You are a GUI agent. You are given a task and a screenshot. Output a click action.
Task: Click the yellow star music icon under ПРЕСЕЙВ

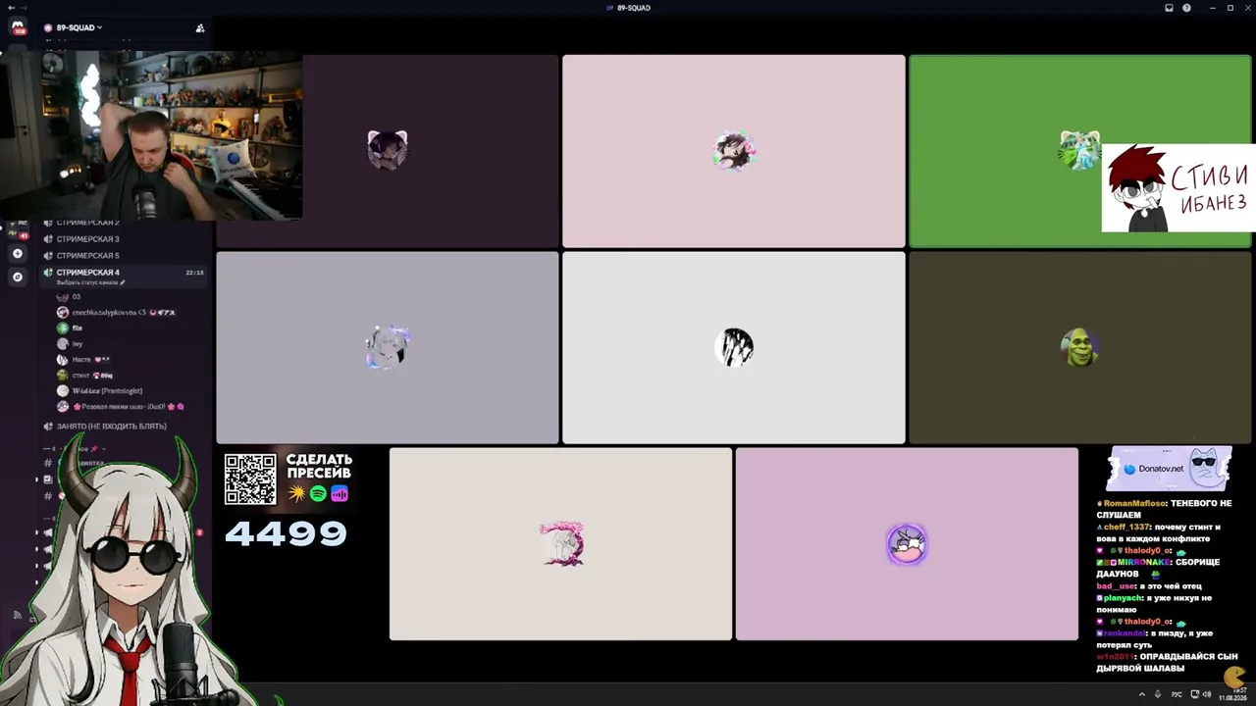point(296,494)
